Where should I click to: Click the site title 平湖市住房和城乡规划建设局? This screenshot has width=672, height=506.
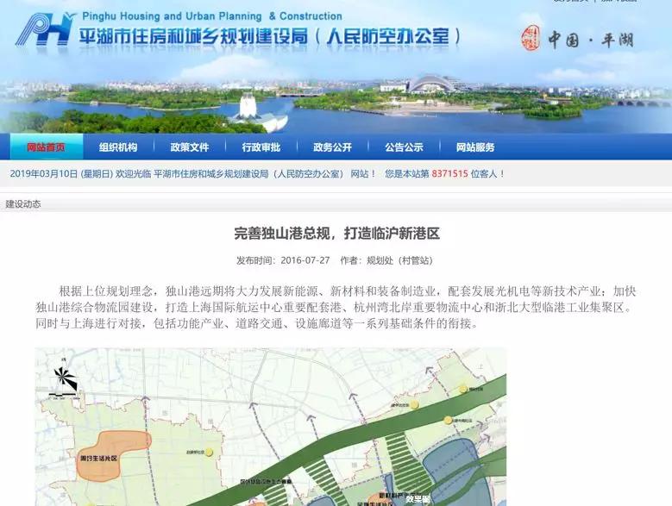pyautogui.click(x=193, y=36)
